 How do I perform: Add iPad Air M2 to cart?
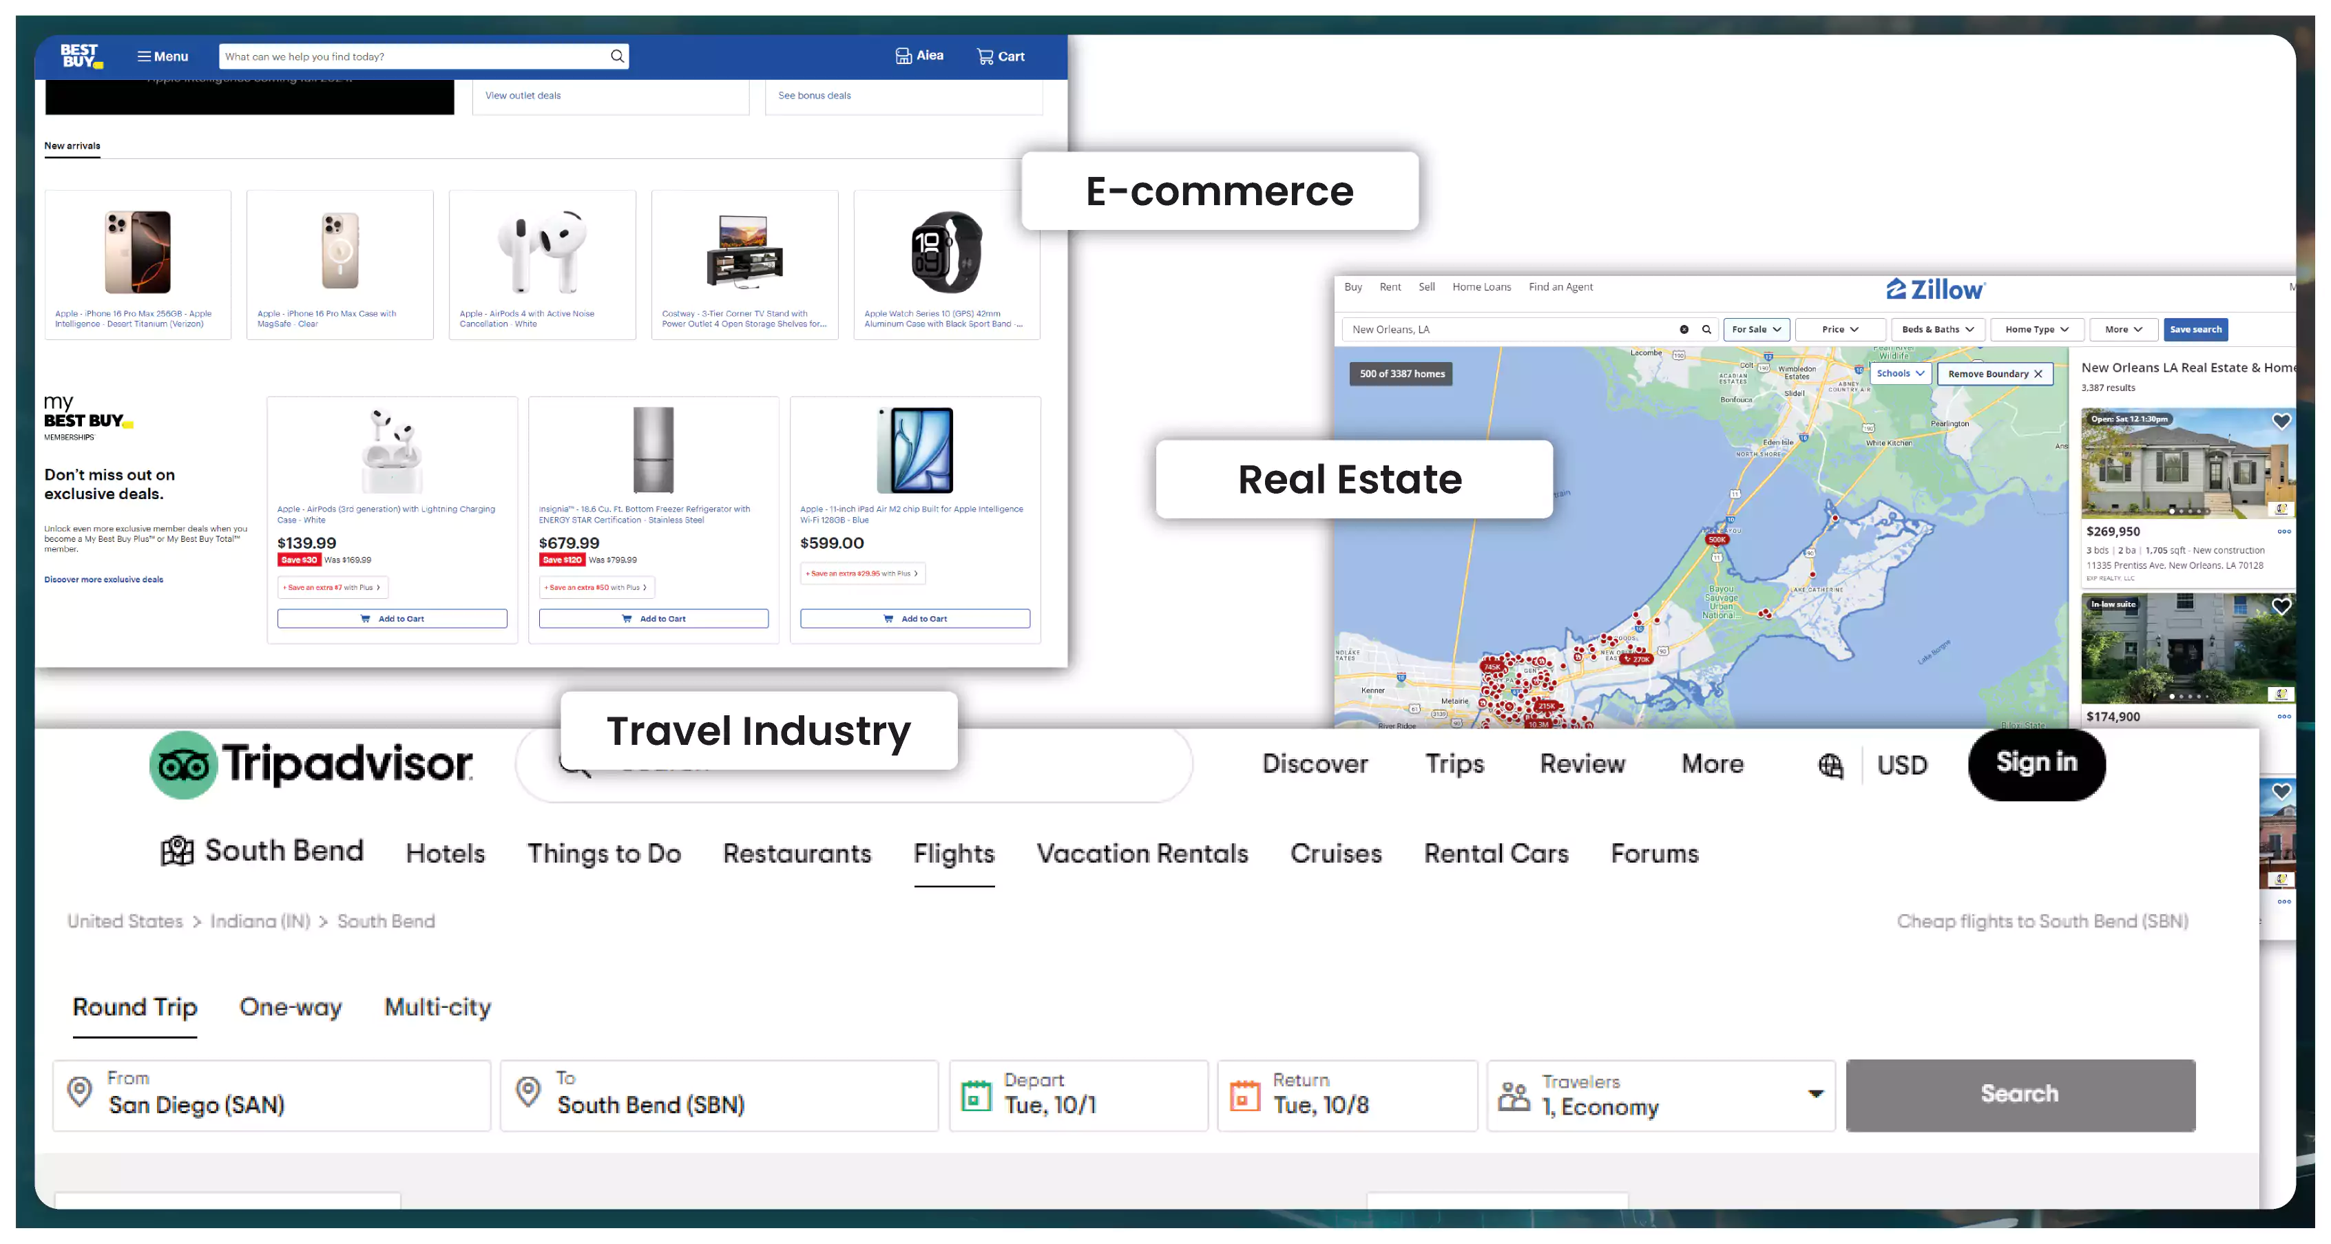tap(915, 619)
